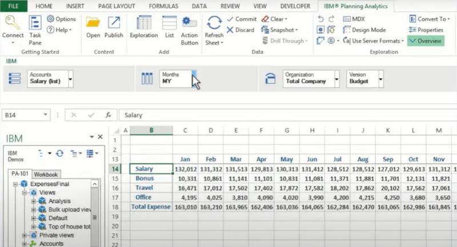Select the Bonus row label cell
Image resolution: width=457 pixels, height=247 pixels.
[x=151, y=179]
